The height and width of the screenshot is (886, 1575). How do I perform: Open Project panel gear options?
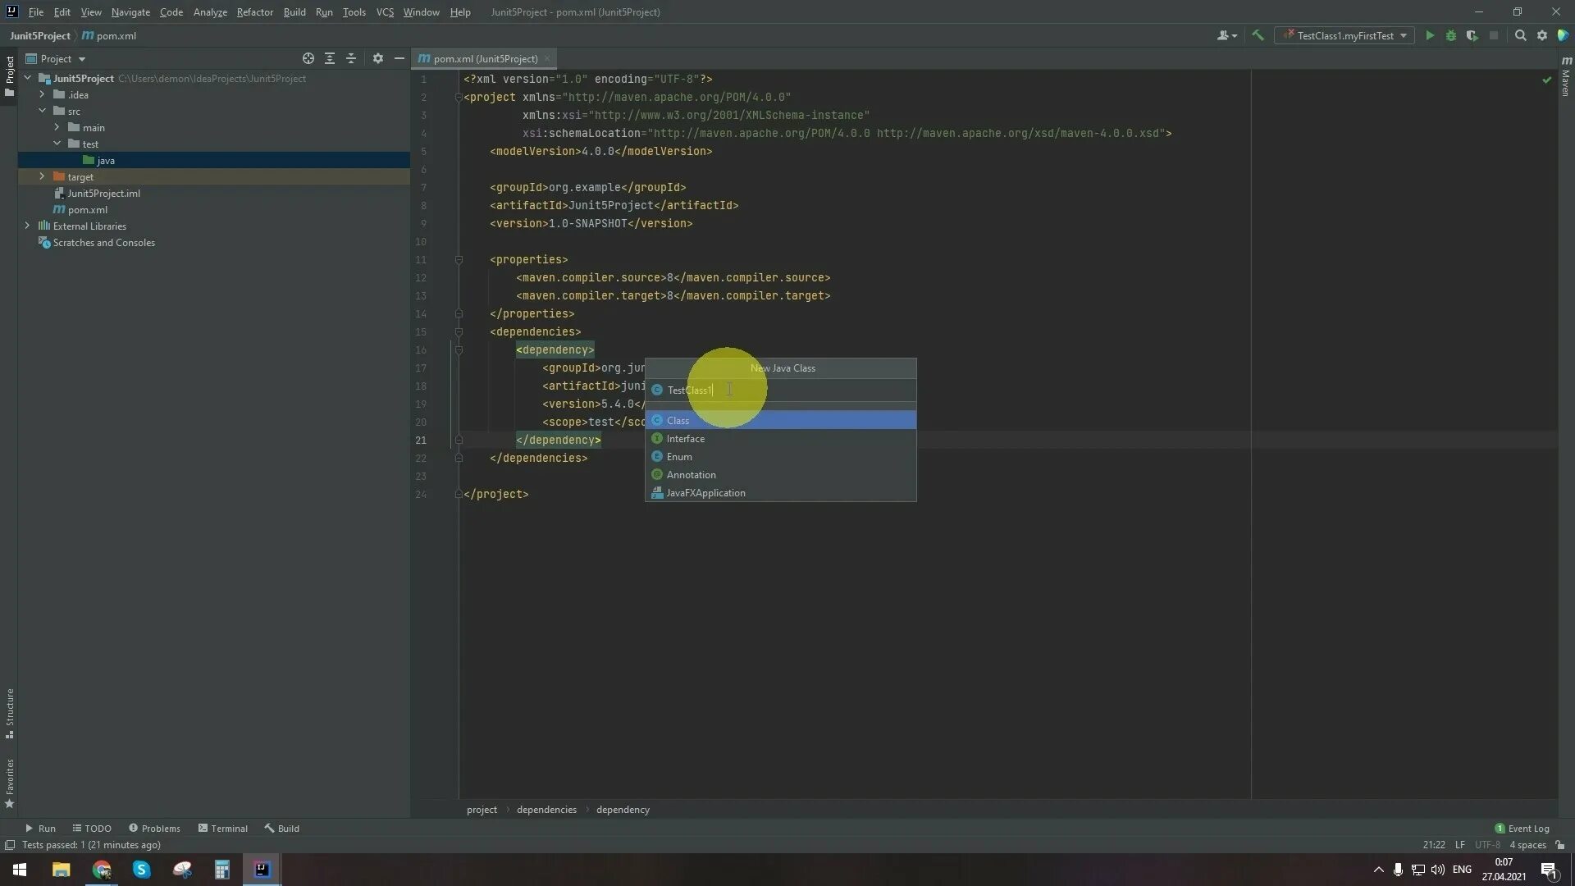tap(377, 58)
